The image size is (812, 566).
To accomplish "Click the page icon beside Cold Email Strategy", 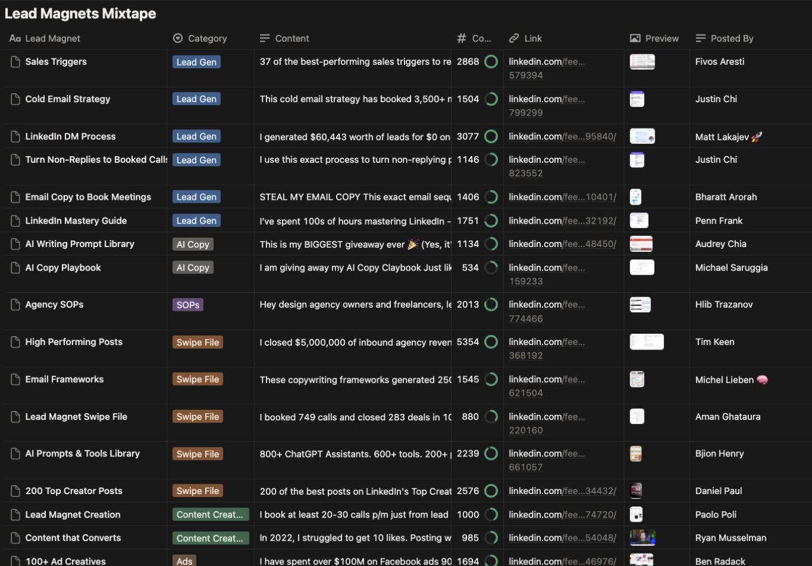I will coord(15,99).
